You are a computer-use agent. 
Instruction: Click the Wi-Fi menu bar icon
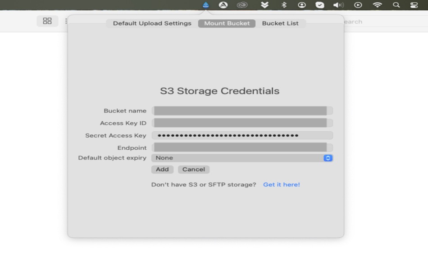point(377,5)
